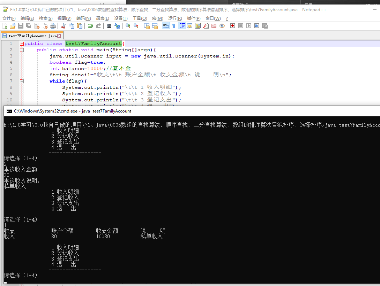This screenshot has height=286, width=380.
Task: Open the 文件(F) menu
Action: click(x=9, y=18)
